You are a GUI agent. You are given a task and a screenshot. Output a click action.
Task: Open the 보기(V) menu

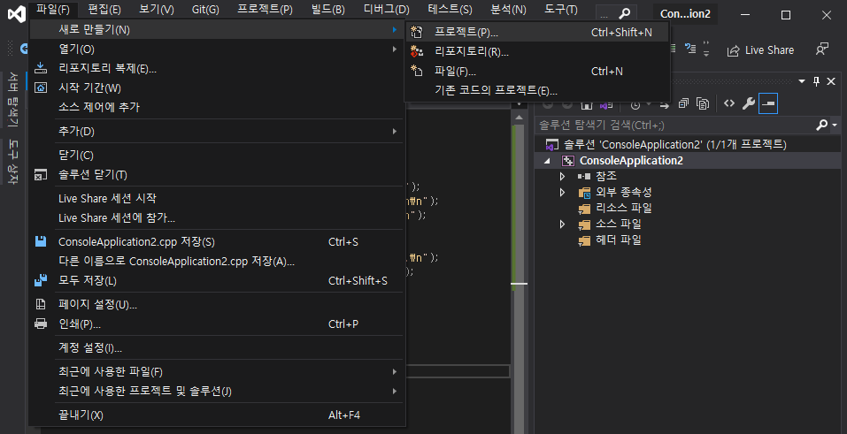coord(157,10)
